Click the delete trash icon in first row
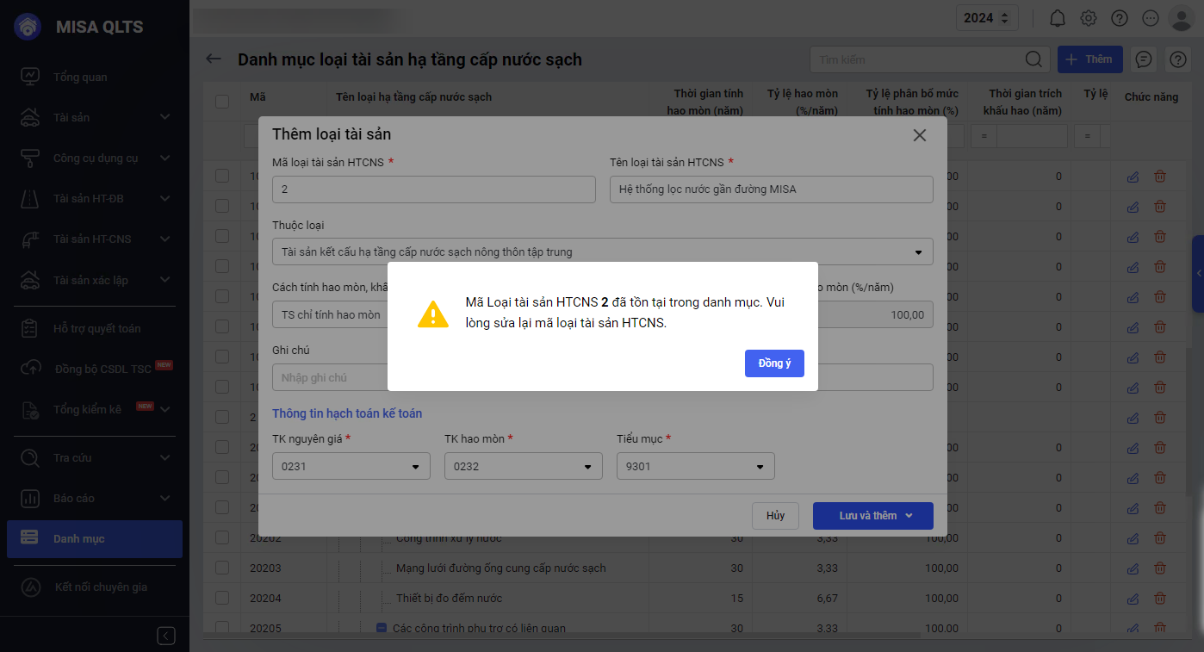Image resolution: width=1204 pixels, height=652 pixels. click(x=1160, y=177)
